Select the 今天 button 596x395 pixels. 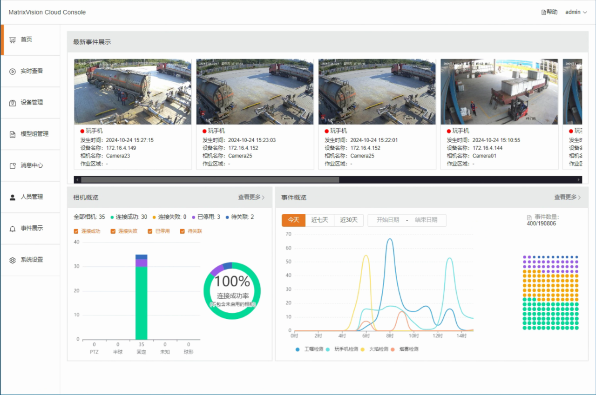pyautogui.click(x=293, y=220)
